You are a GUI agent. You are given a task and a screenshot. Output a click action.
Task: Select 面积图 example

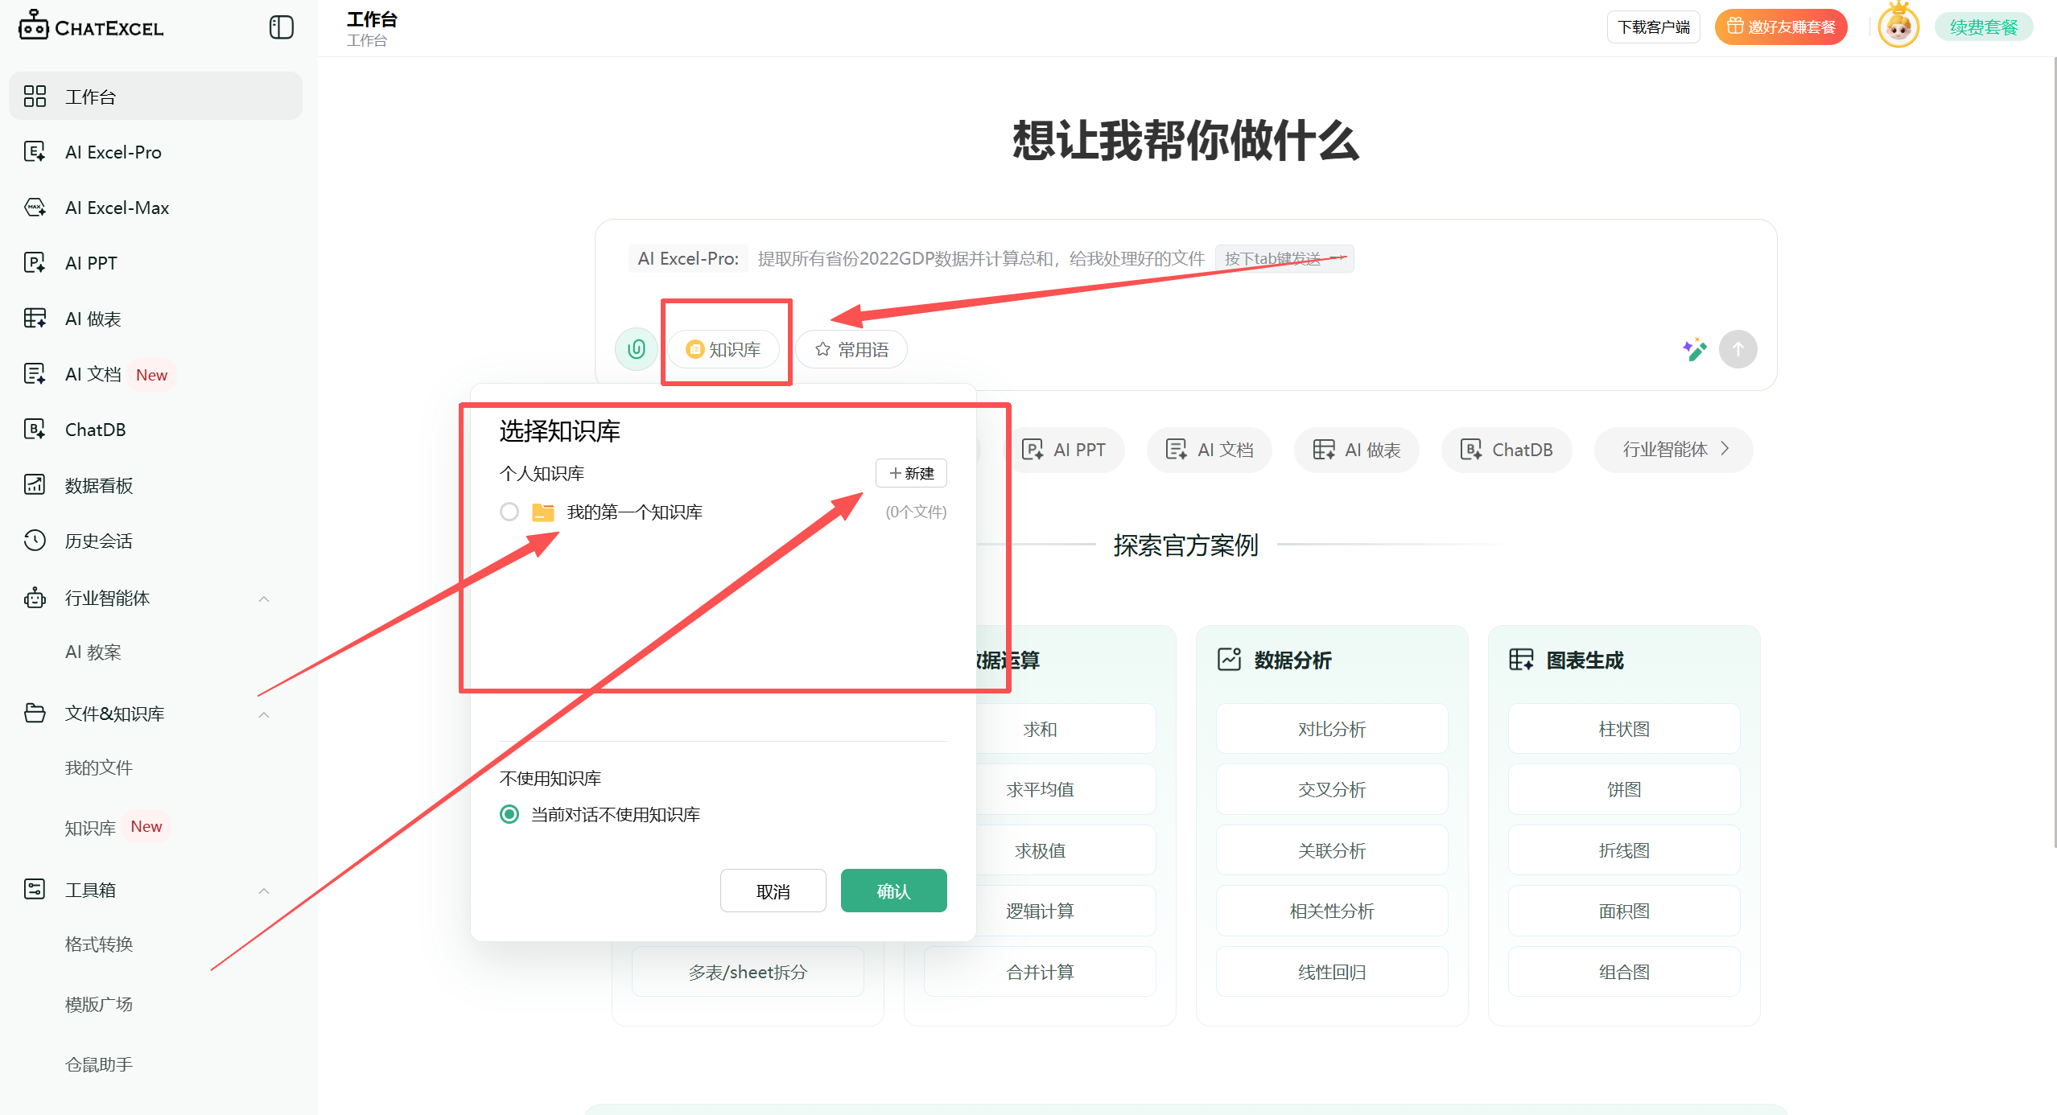[1623, 911]
